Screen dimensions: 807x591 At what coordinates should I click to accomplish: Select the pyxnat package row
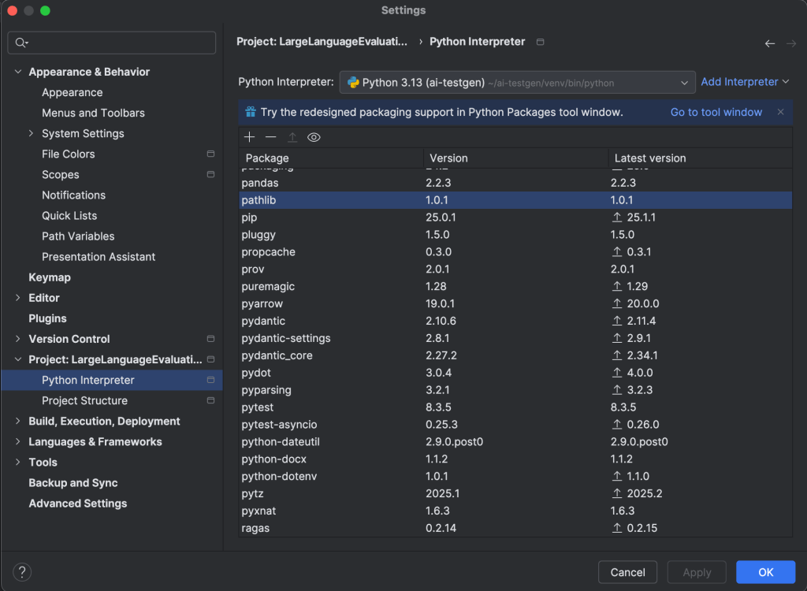(x=515, y=511)
